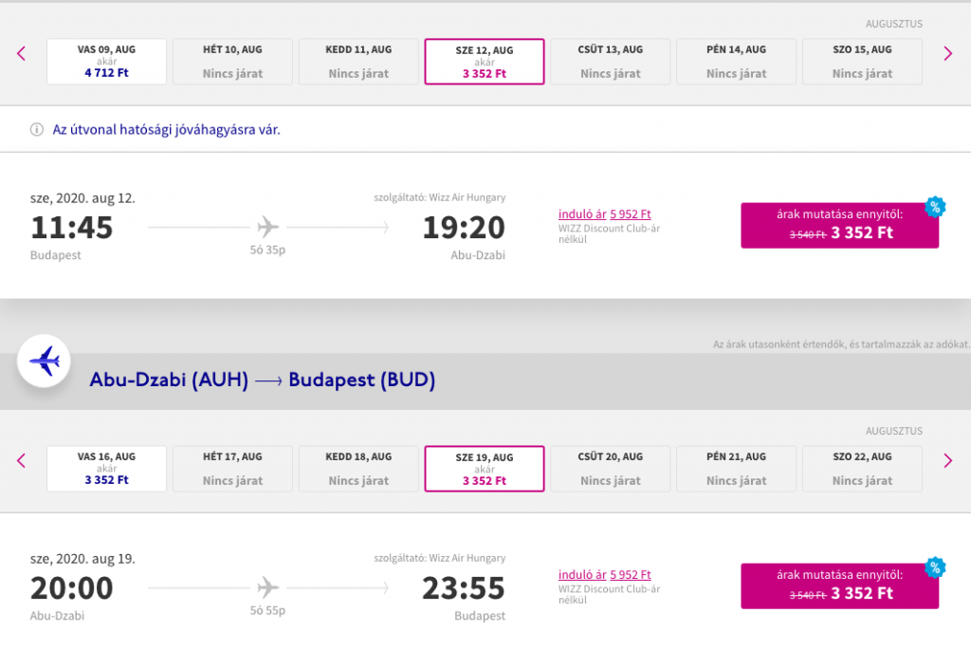Select SZE 12, AUG outbound date

[x=485, y=62]
